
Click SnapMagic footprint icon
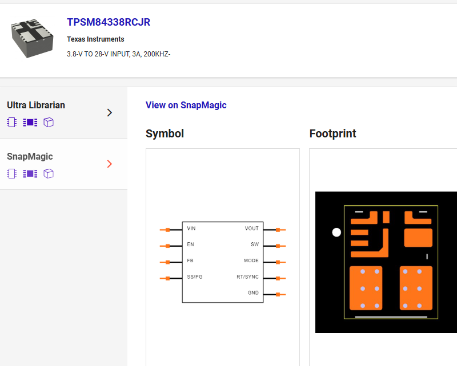(30, 174)
